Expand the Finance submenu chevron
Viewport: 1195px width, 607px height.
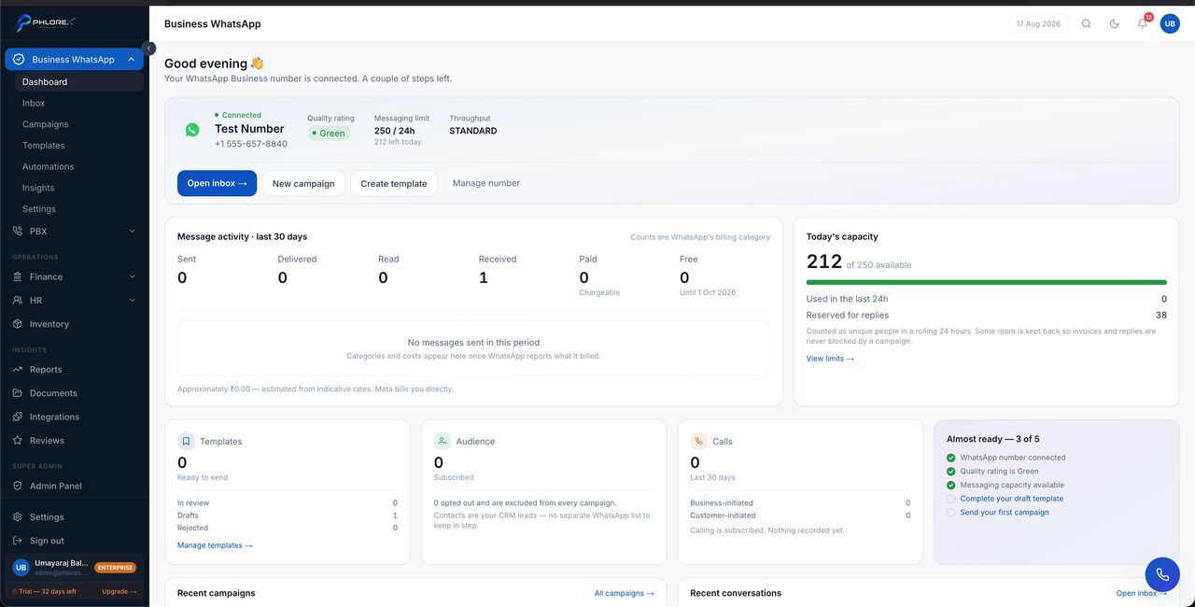tap(132, 276)
